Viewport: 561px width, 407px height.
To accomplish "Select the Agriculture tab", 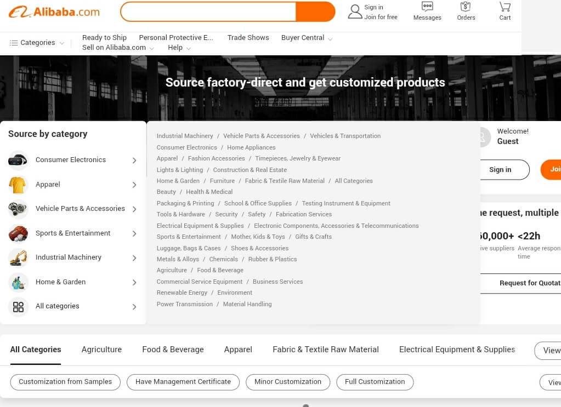I will (x=101, y=349).
